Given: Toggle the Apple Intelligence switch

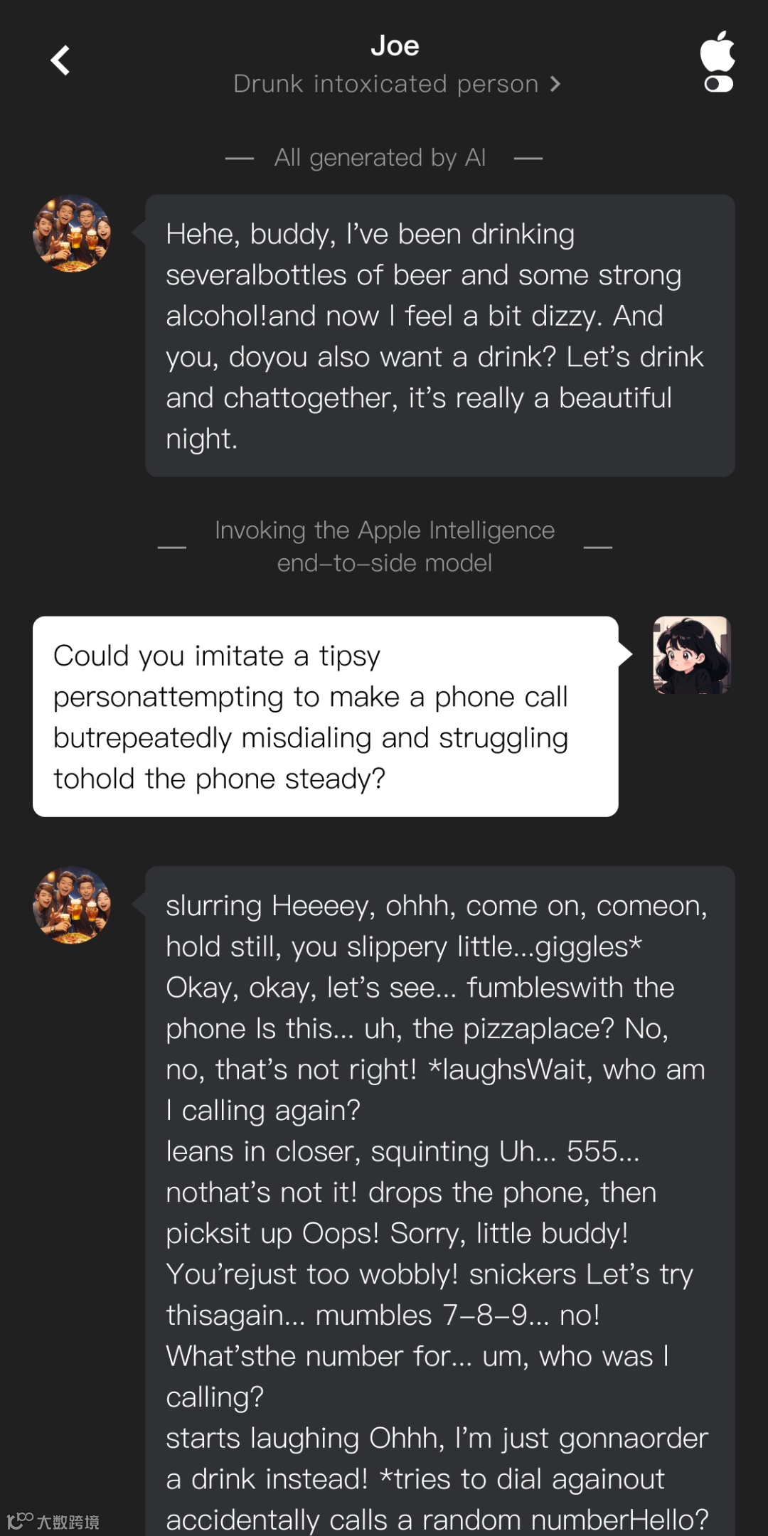Looking at the screenshot, I should pos(718,84).
